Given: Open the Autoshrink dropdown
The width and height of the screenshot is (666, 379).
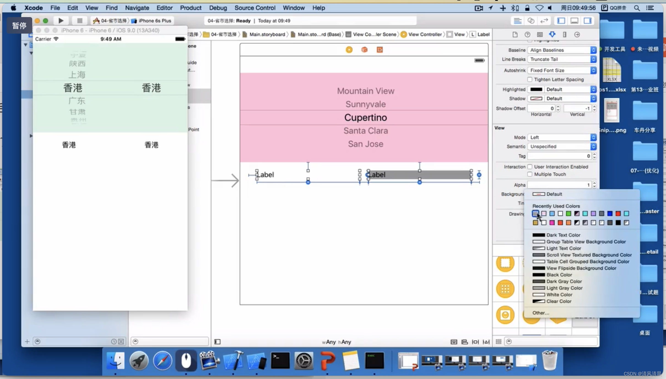Looking at the screenshot, I should pyautogui.click(x=562, y=70).
